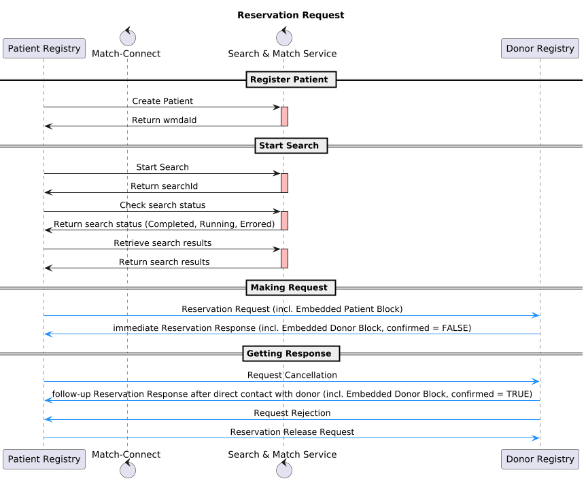The image size is (586, 481).
Task: Select the bottom Match-Connect control circle icon
Action: [x=126, y=469]
